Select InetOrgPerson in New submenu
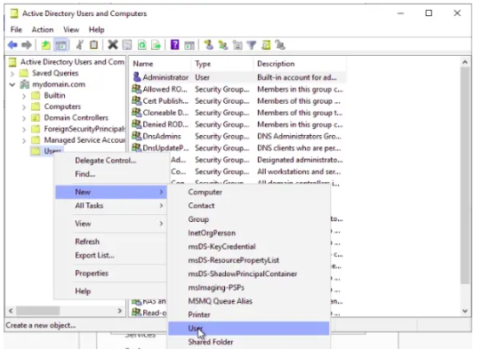 (x=249, y=233)
